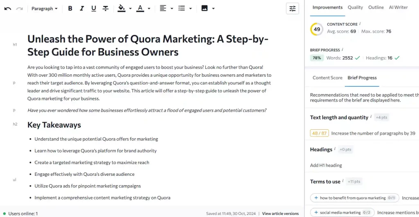This screenshot has height=217, width=419.
Task: Open the editor settings sliders button
Action: click(292, 9)
